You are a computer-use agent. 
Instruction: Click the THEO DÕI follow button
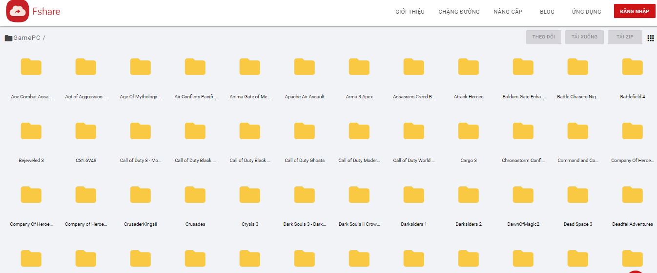pyautogui.click(x=544, y=37)
